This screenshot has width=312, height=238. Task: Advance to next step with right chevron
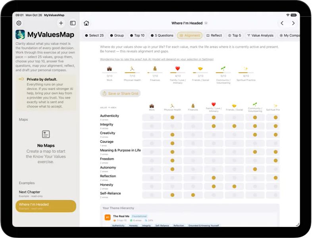point(293,23)
